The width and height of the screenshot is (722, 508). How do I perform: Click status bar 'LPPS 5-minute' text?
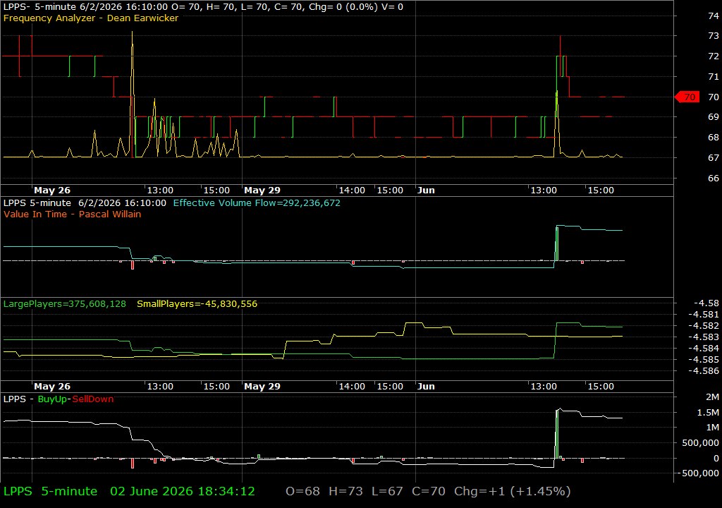pos(50,491)
